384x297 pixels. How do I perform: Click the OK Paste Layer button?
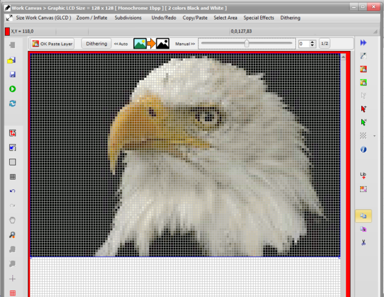coord(53,44)
